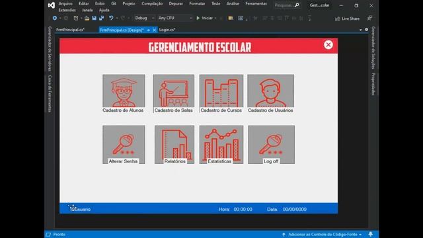Viewport: 423px width, 238px height.
Task: Select the Log off key icon
Action: 271,144
